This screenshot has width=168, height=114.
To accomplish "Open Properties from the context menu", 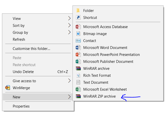I will point(21,106).
